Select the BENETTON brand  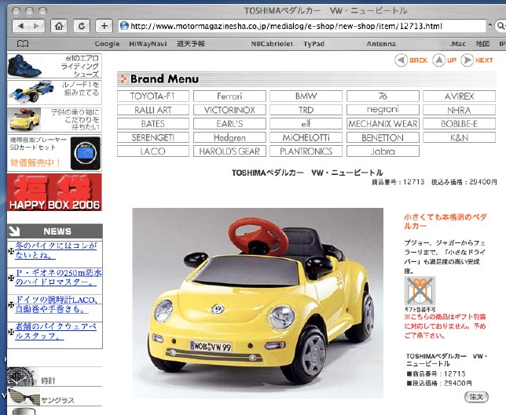tap(383, 137)
